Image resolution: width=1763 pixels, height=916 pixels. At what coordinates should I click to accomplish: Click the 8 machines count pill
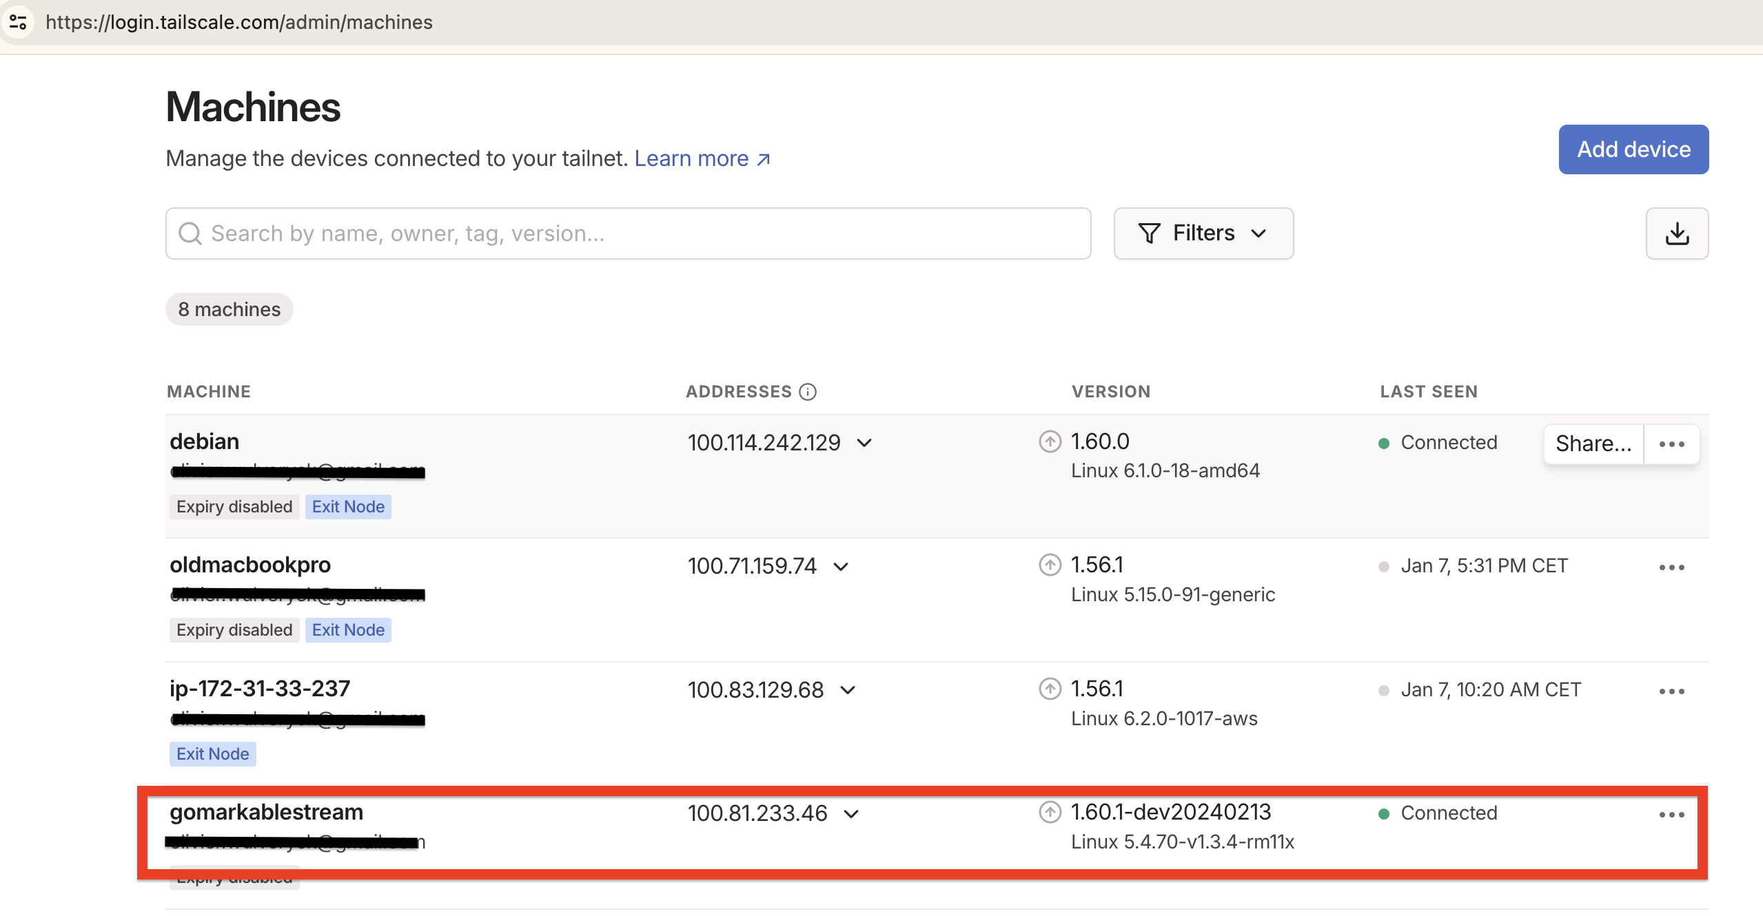pos(230,309)
